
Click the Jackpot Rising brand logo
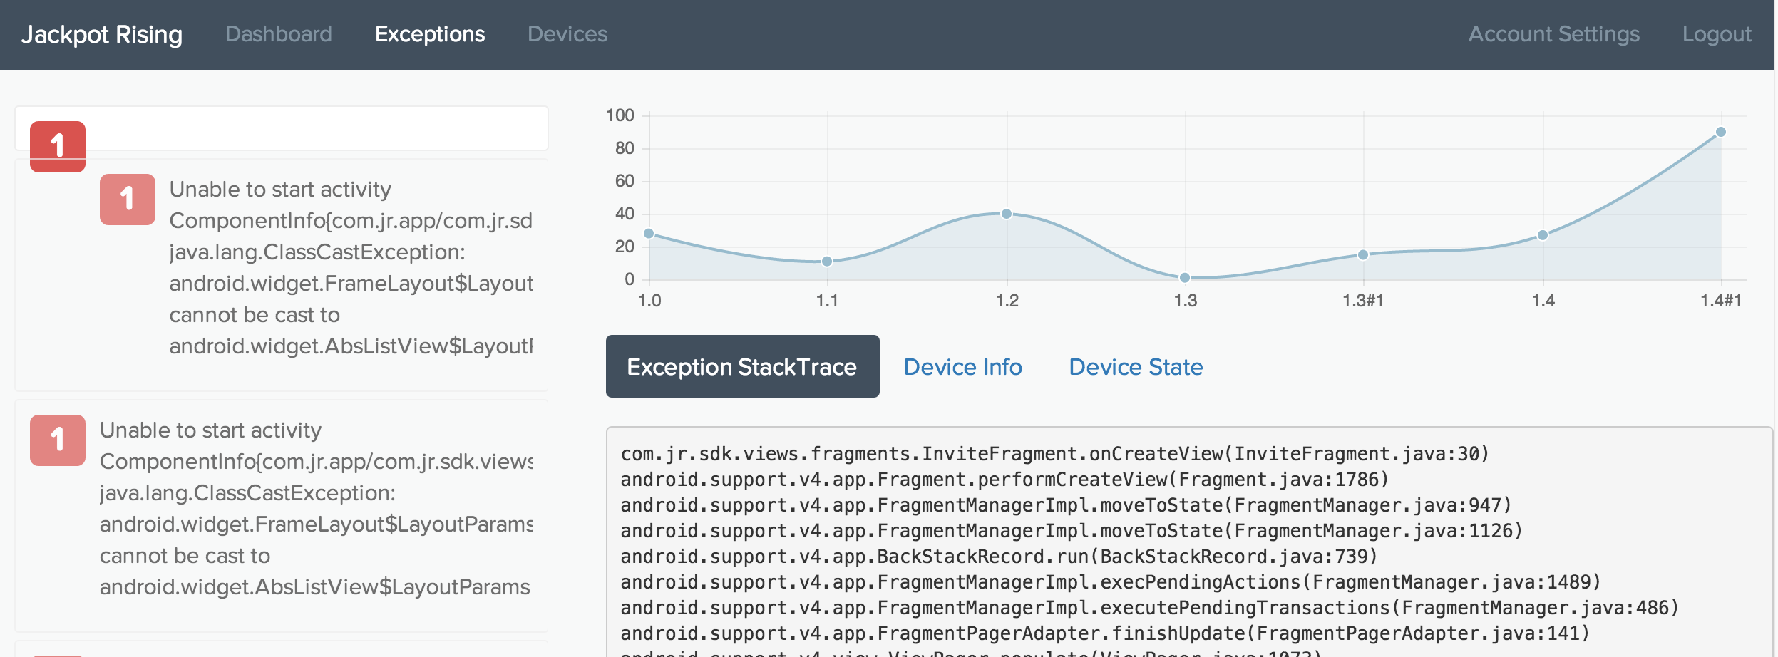coord(102,34)
